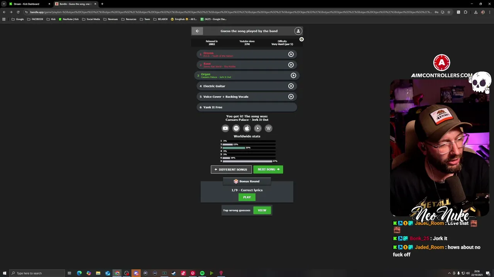Navigate forward in the browser
The height and width of the screenshot is (277, 494).
click(x=11, y=12)
